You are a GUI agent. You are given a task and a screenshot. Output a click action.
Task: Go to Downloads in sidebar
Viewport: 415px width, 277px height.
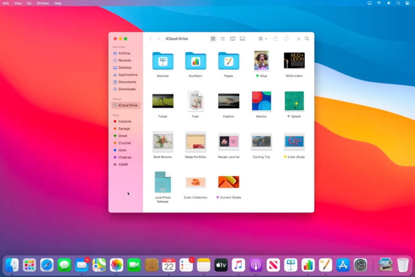tap(127, 89)
